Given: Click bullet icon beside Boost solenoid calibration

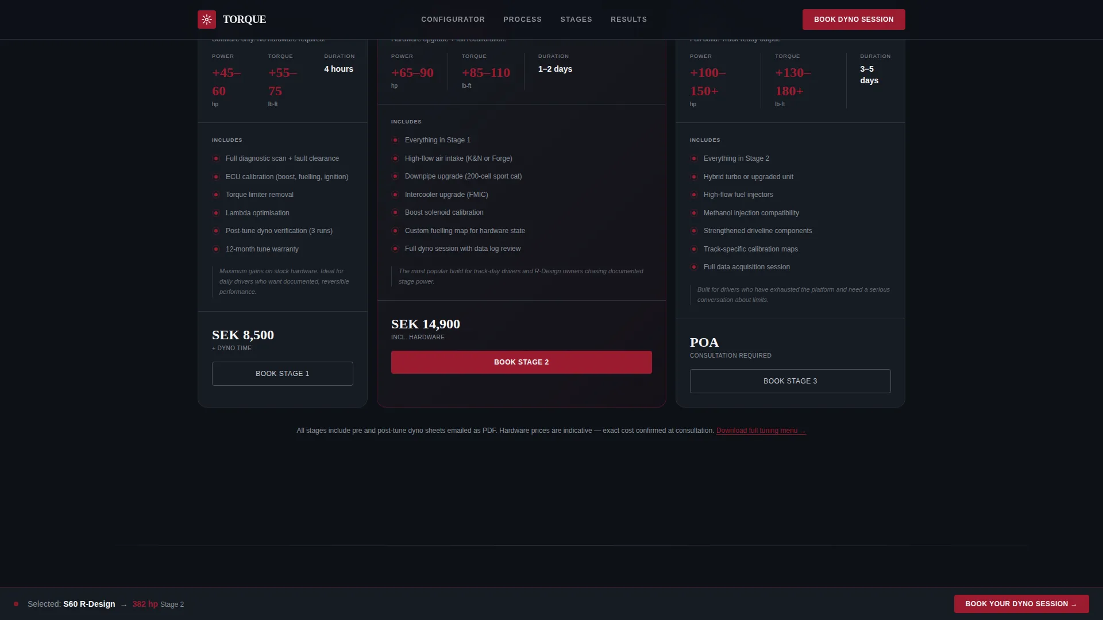Looking at the screenshot, I should coord(395,212).
